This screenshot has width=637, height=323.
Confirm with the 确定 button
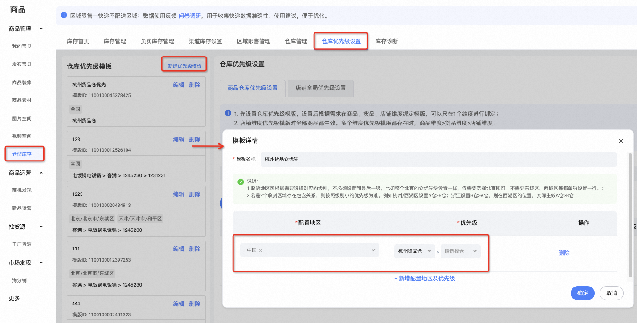pyautogui.click(x=583, y=293)
